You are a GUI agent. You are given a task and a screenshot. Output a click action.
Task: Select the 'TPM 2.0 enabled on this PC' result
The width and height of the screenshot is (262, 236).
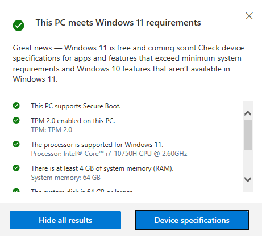tap(73, 121)
